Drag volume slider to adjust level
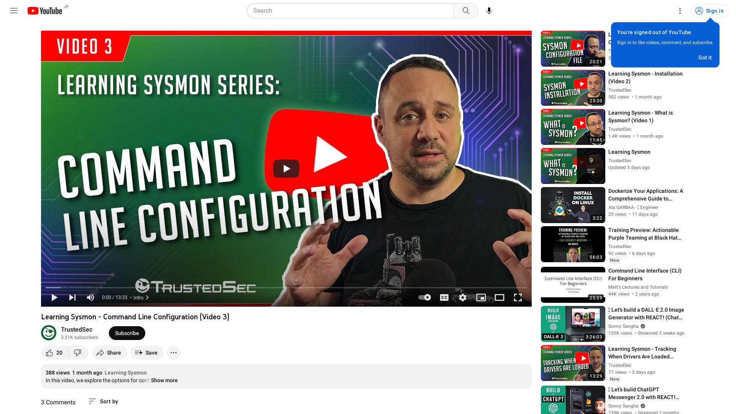 pyautogui.click(x=90, y=297)
